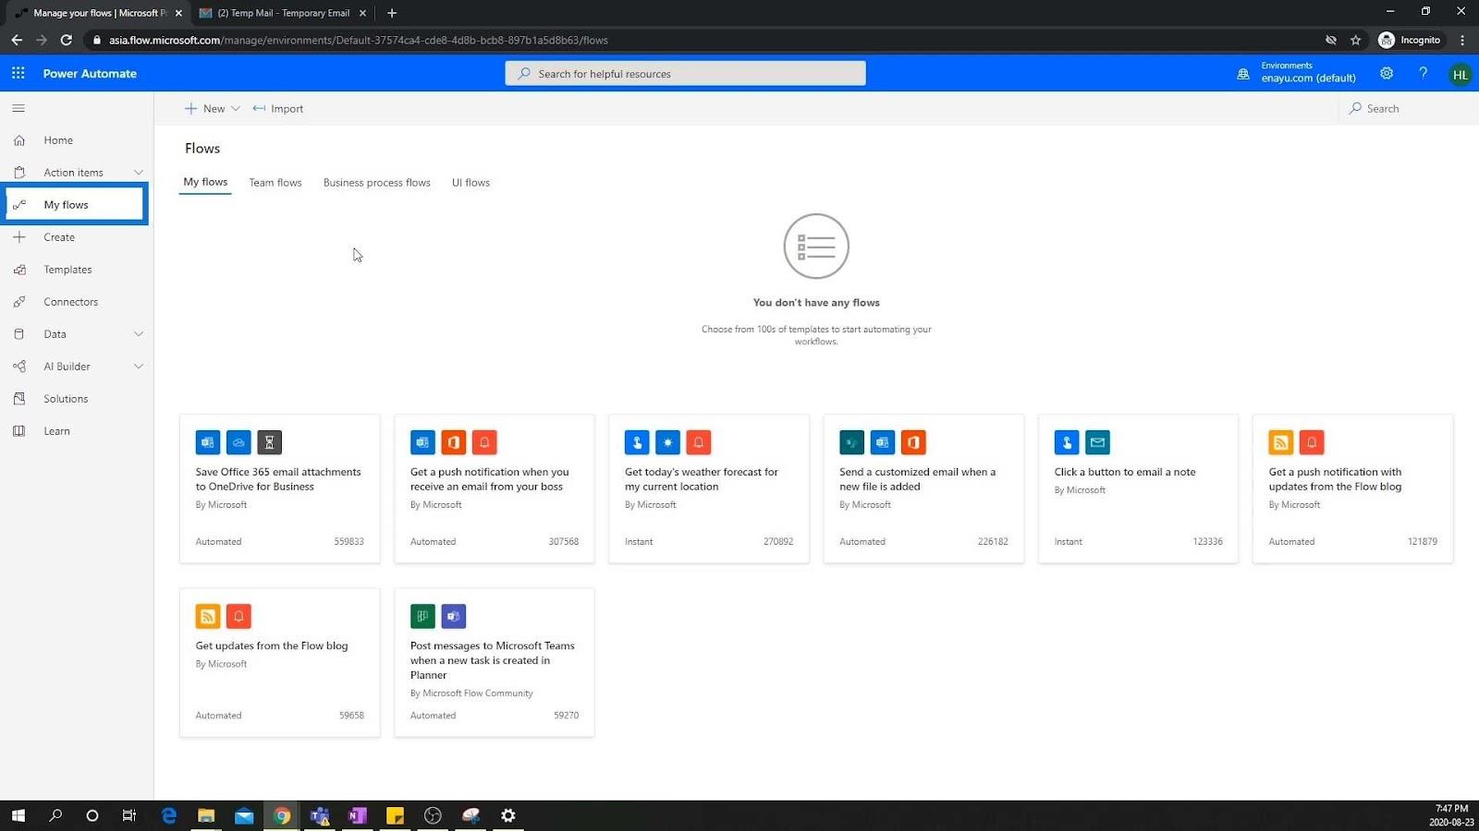Viewport: 1479px width, 831px height.
Task: Collapse the left navigation with the hamburger icon
Action: (18, 108)
